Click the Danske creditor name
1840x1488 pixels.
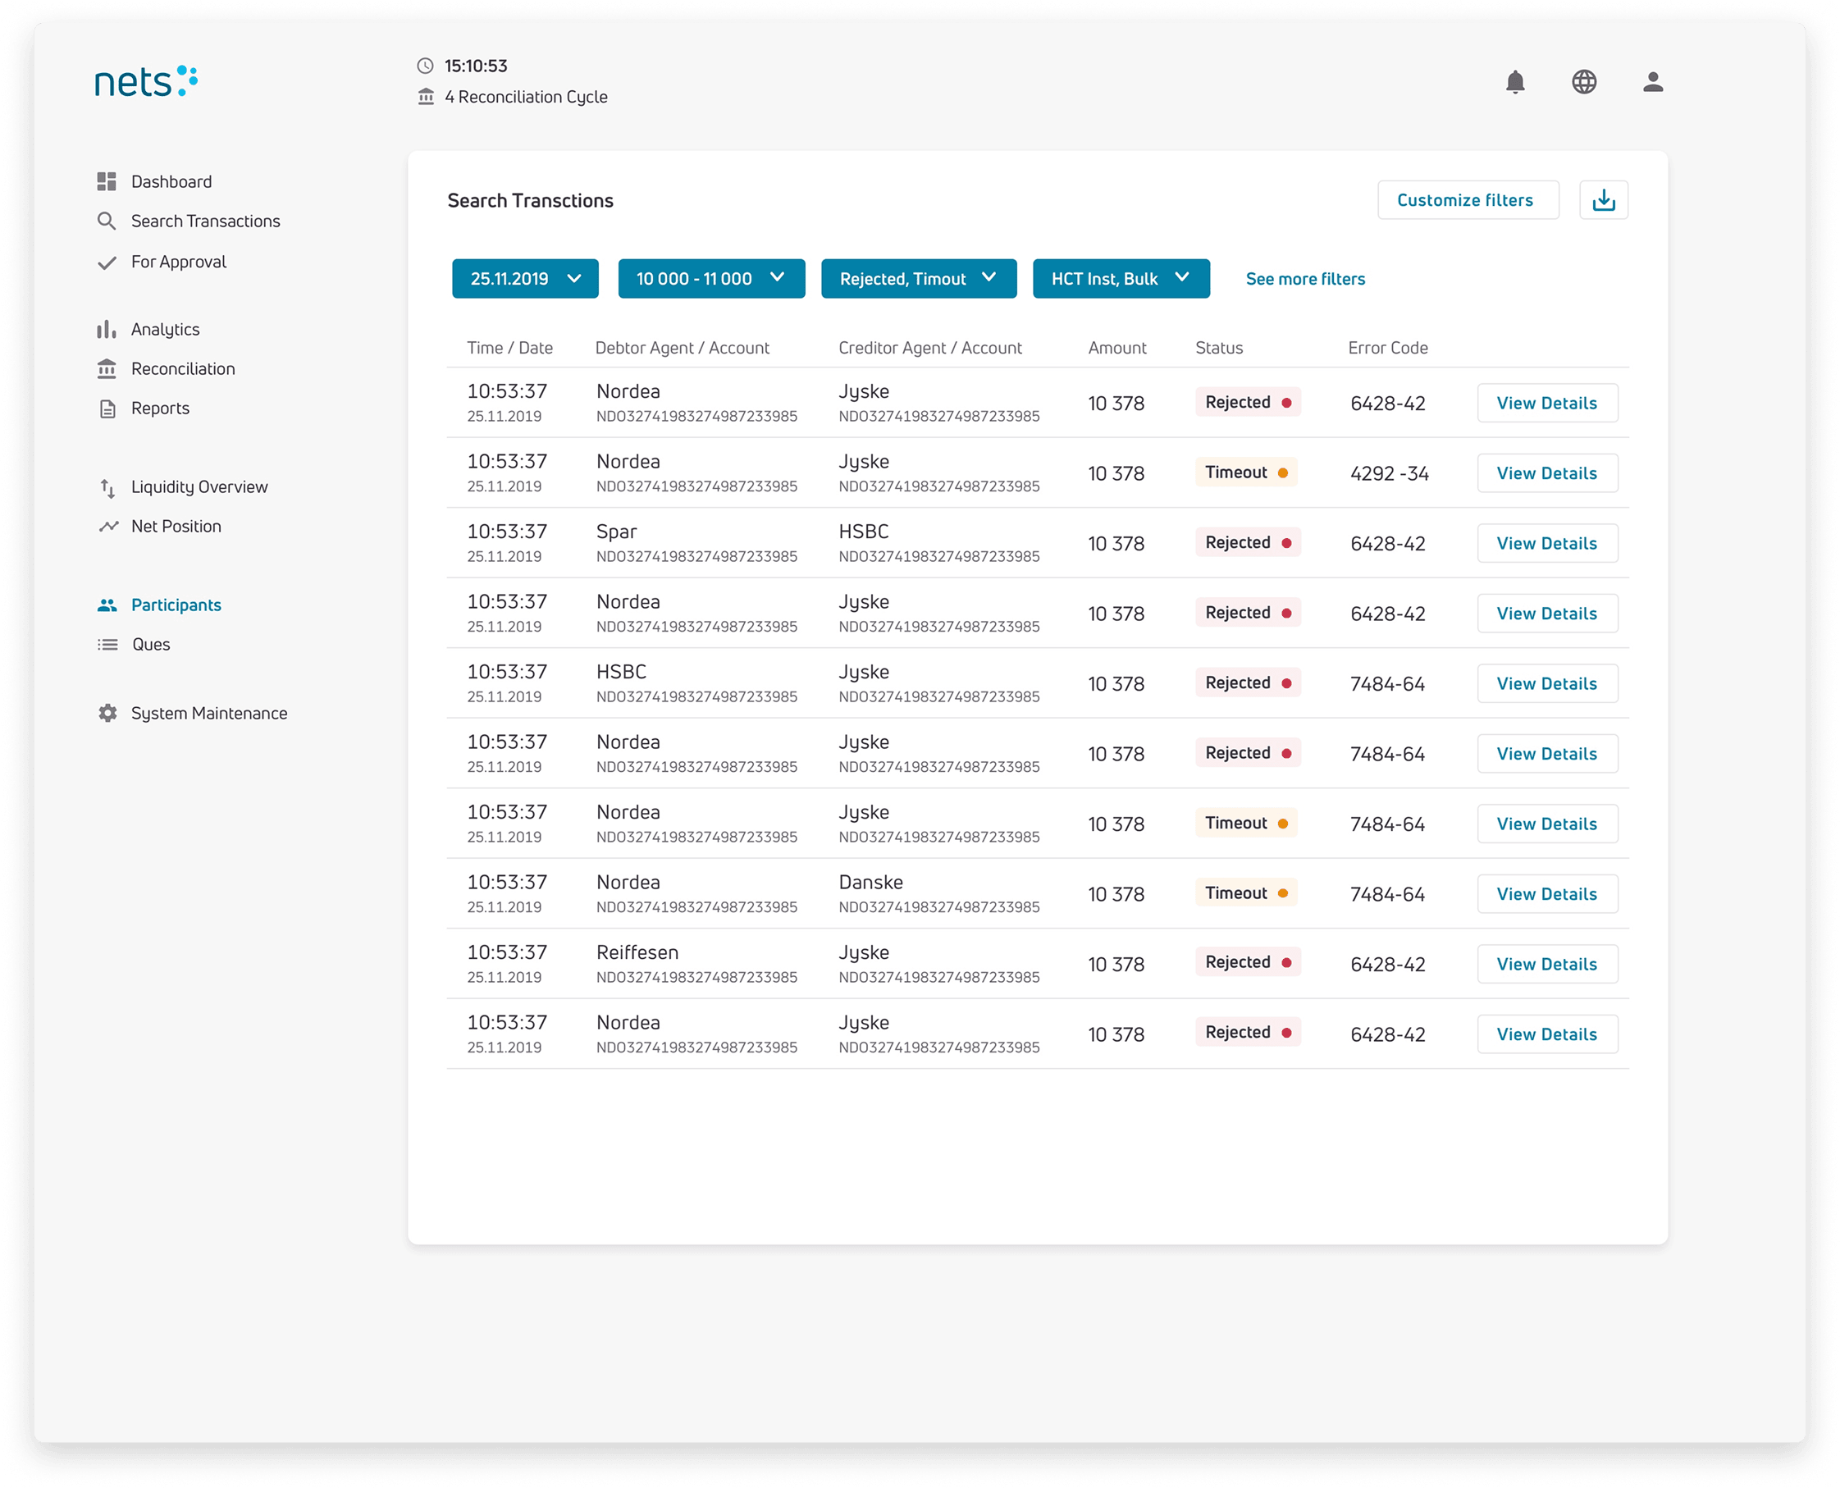click(870, 883)
